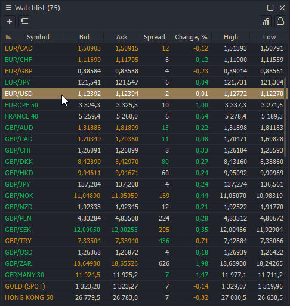The height and width of the screenshot is (307, 290).
Task: Click the sort triangle in header corner
Action: coord(9,37)
